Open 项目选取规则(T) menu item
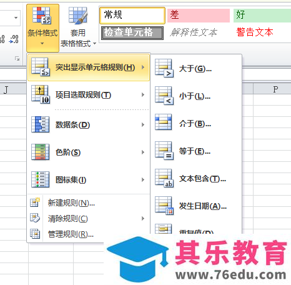The image size is (291, 285). [89, 95]
